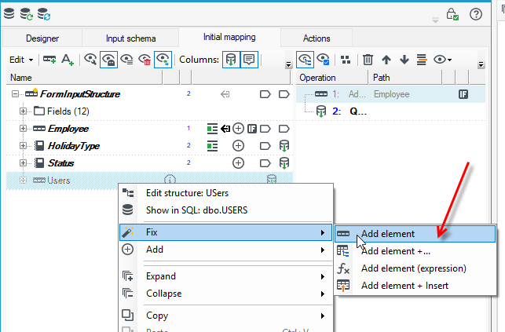This screenshot has height=332, width=505.
Task: Click the green list icon in Employee row
Action: 212,129
